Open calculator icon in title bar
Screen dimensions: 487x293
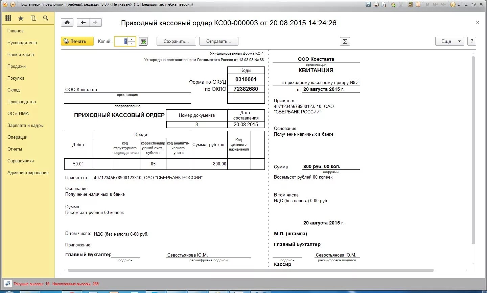tap(410, 4)
